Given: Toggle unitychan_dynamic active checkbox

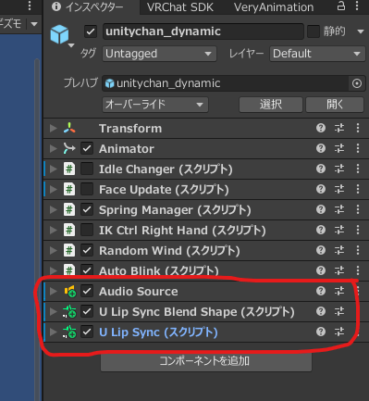Looking at the screenshot, I should coord(91,31).
